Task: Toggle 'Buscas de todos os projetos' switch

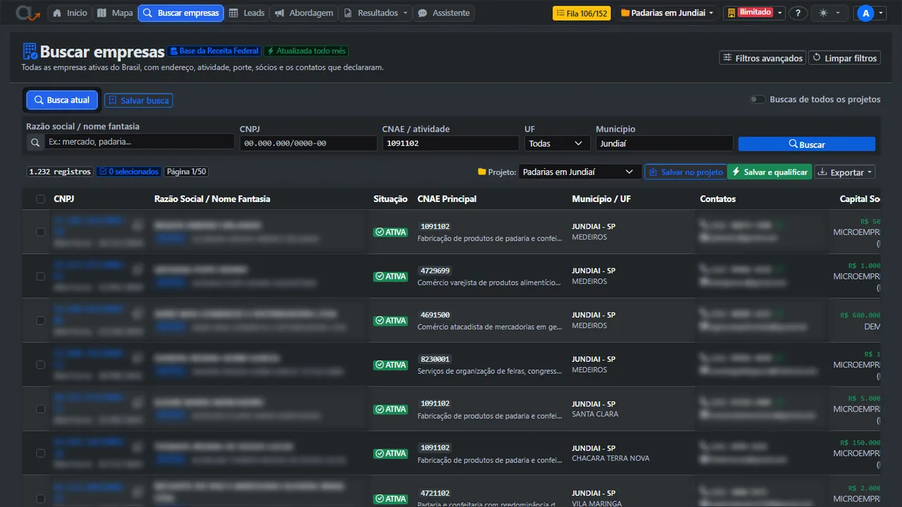Action: 757,99
